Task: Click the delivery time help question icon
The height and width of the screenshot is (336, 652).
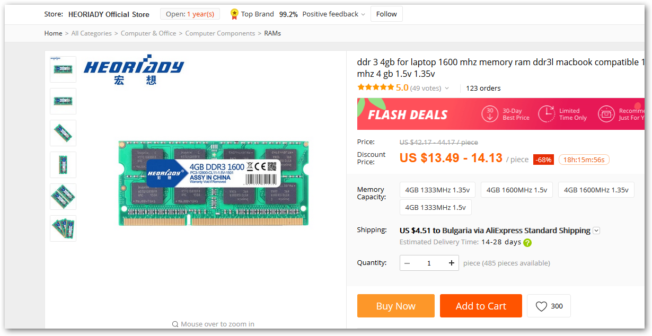Action: (x=527, y=243)
